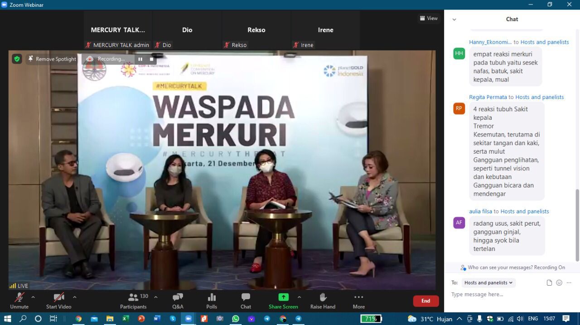The height and width of the screenshot is (325, 580).
Task: Open the Hosts and panelists recipient dropdown
Action: point(488,283)
